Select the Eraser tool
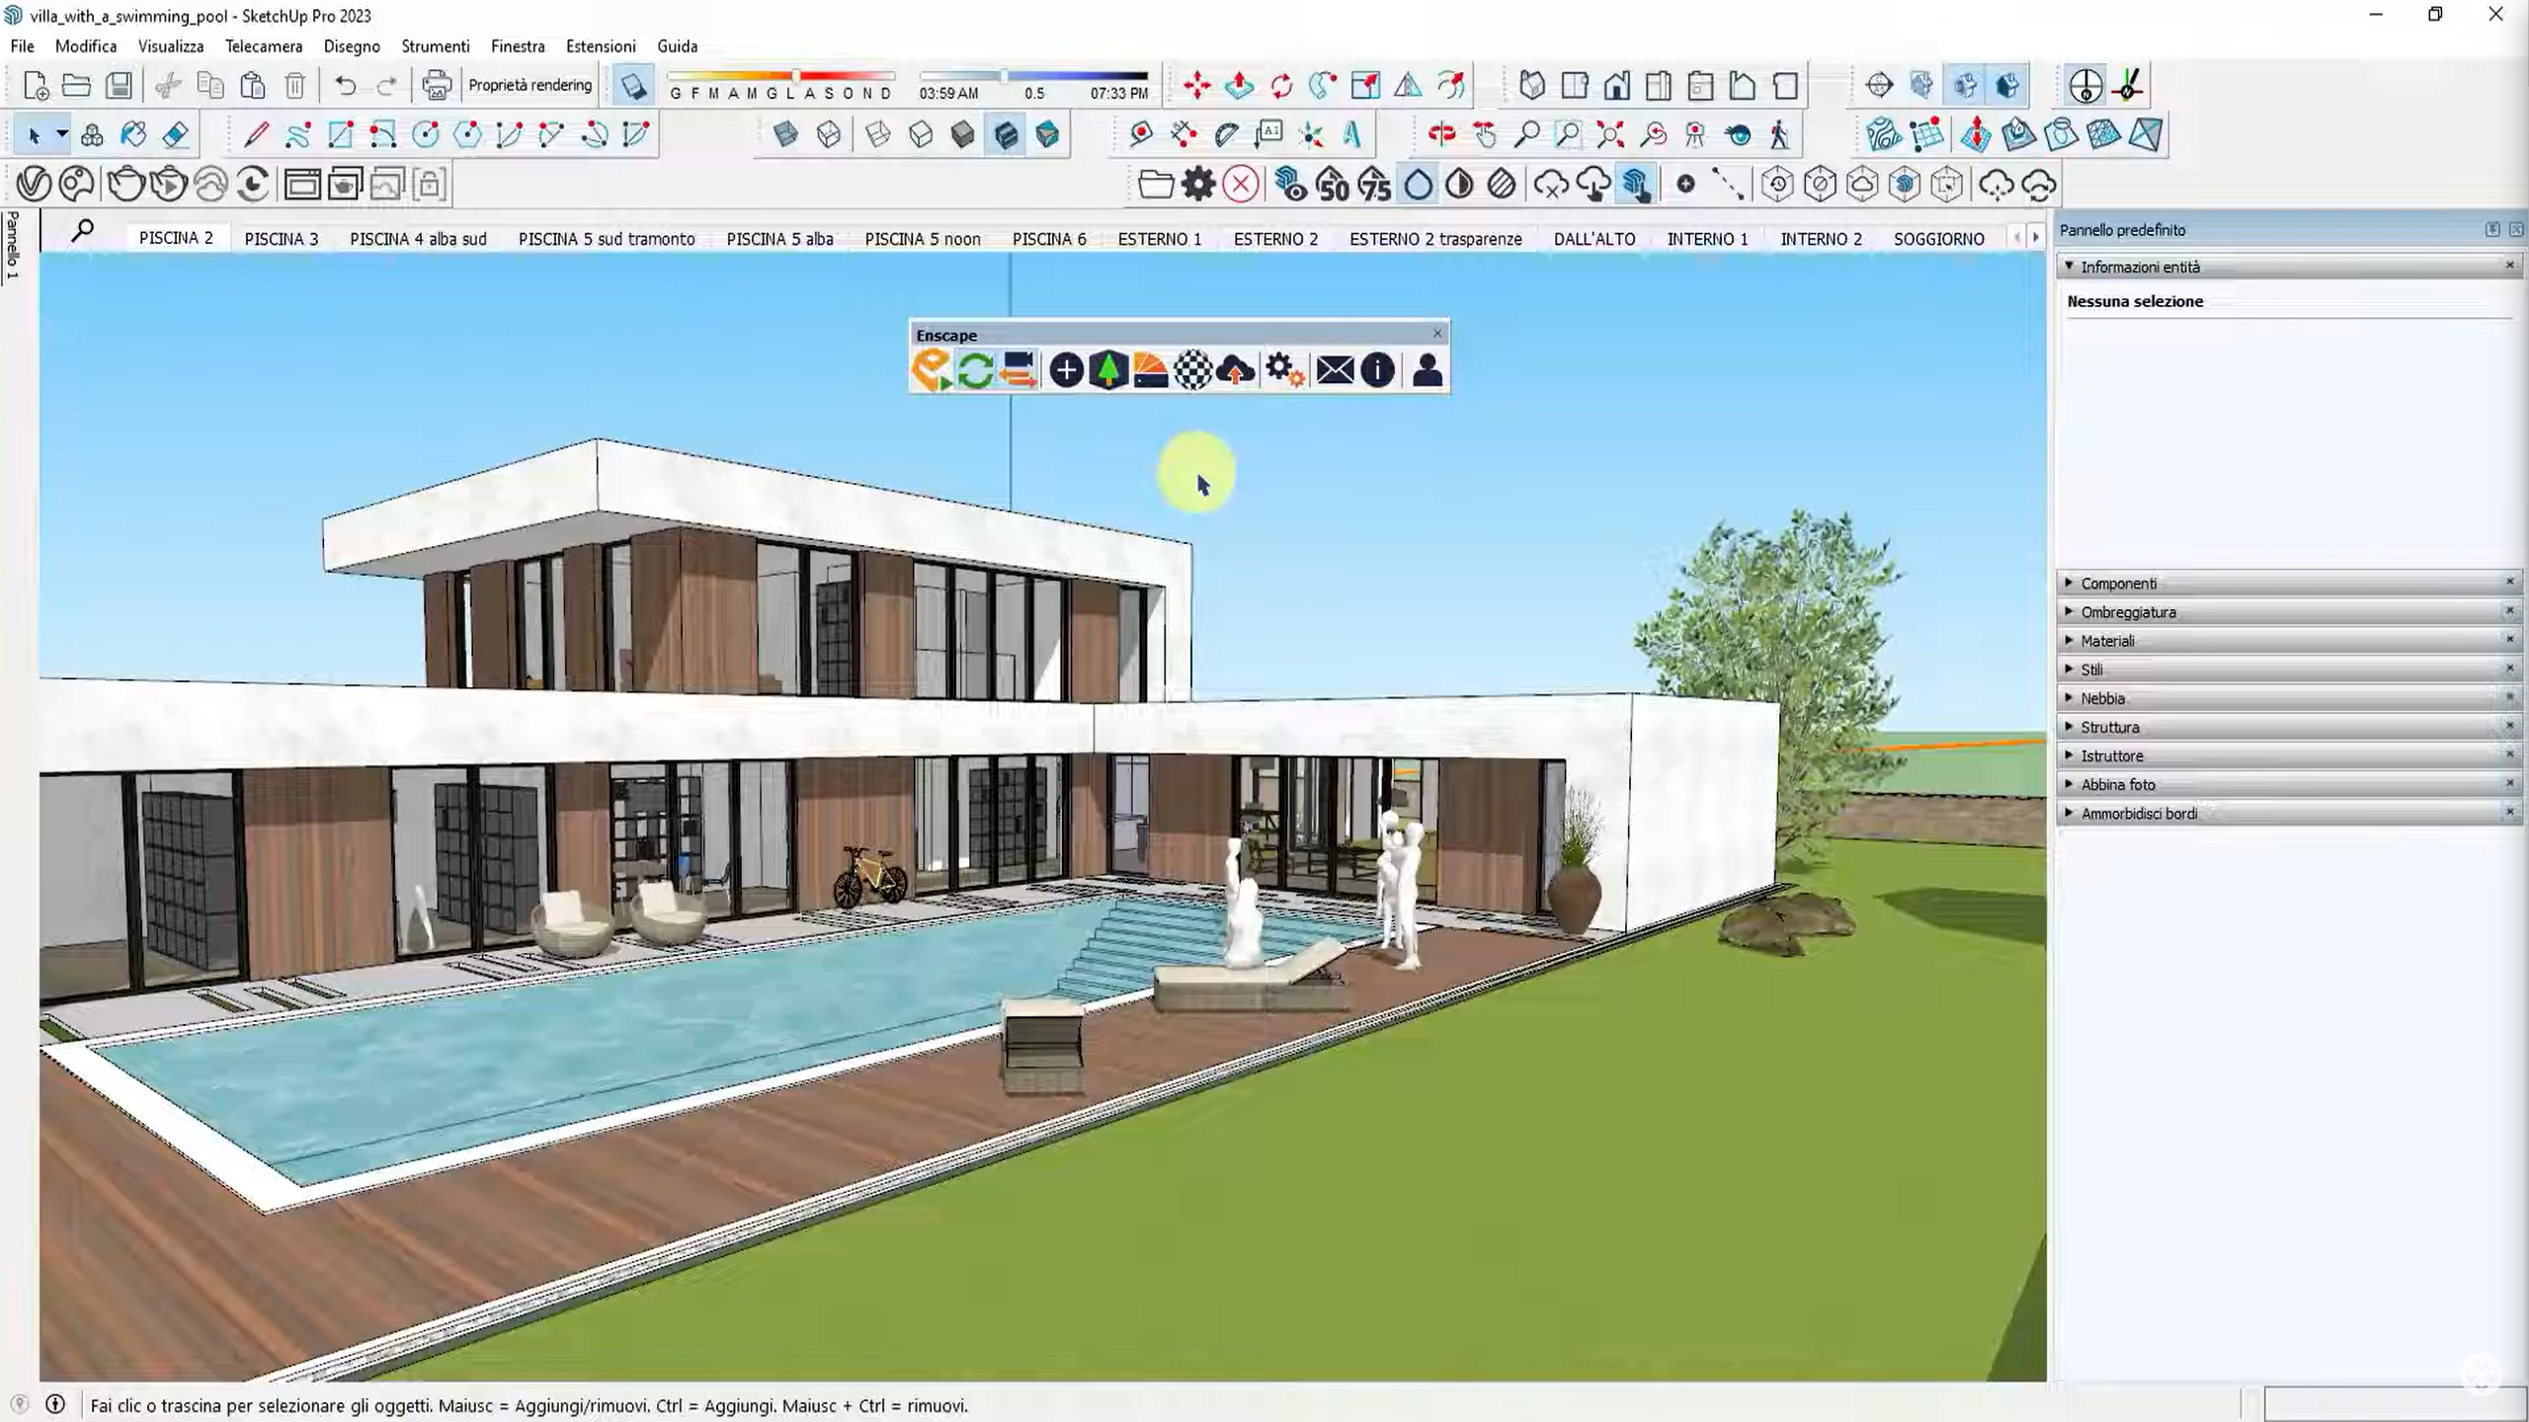The height and width of the screenshot is (1422, 2529). point(175,134)
